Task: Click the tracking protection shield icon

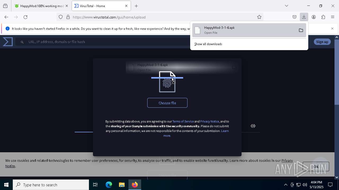Action: (61, 17)
